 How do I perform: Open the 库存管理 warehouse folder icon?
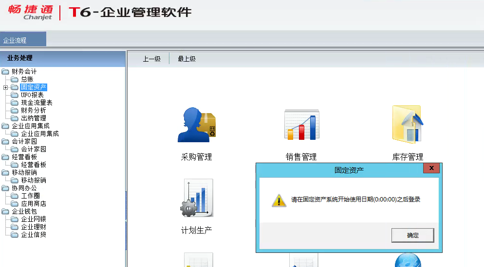pyautogui.click(x=408, y=124)
